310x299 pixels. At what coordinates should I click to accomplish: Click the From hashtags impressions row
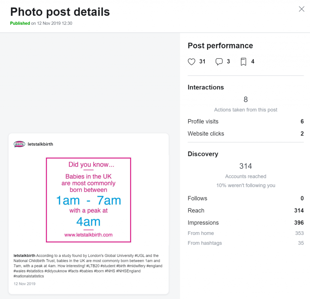tap(246, 243)
